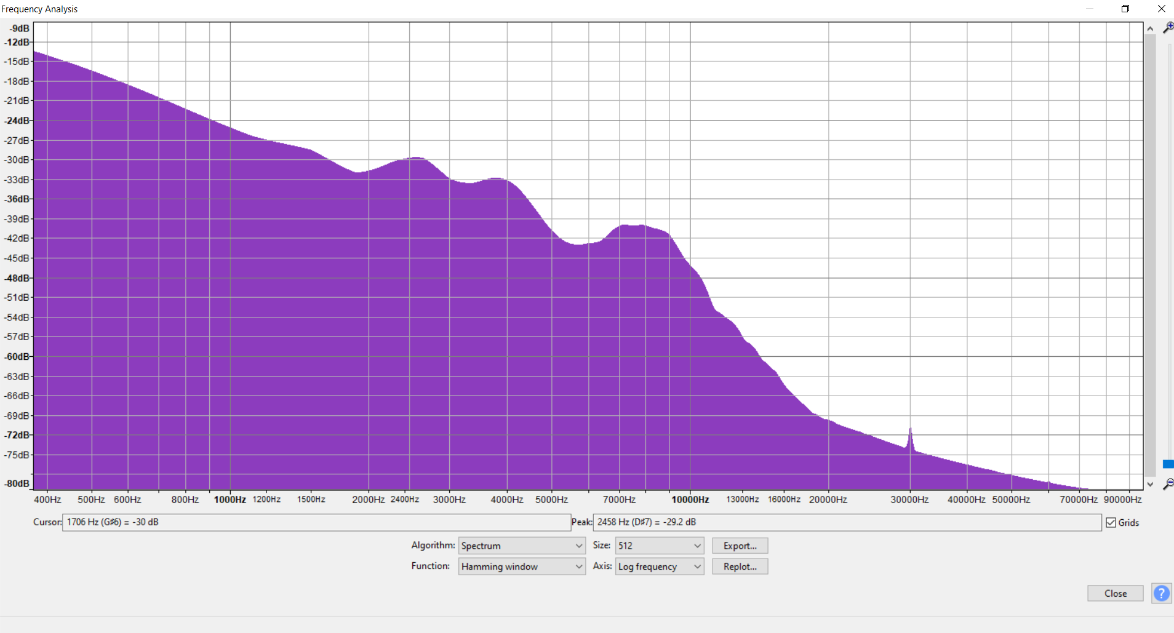This screenshot has height=633, width=1174.
Task: Click the "-24dB" axis label
Action: point(17,121)
